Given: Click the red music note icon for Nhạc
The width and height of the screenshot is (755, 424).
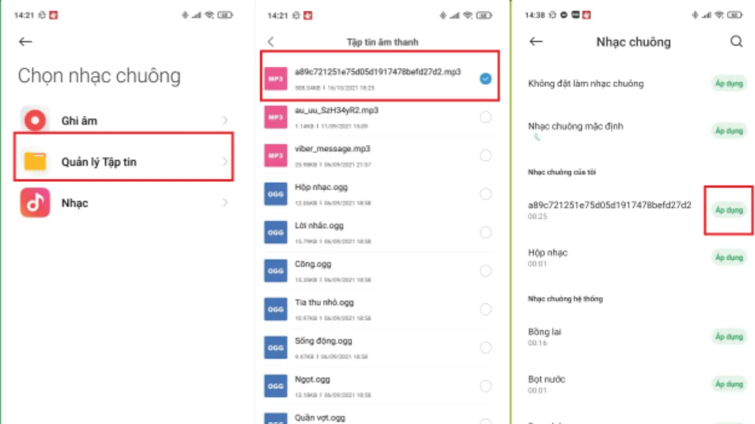Looking at the screenshot, I should [34, 202].
